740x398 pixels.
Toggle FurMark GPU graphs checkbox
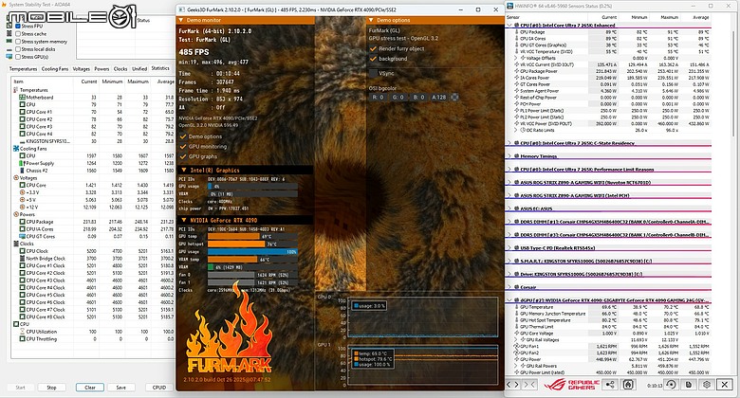(x=183, y=156)
